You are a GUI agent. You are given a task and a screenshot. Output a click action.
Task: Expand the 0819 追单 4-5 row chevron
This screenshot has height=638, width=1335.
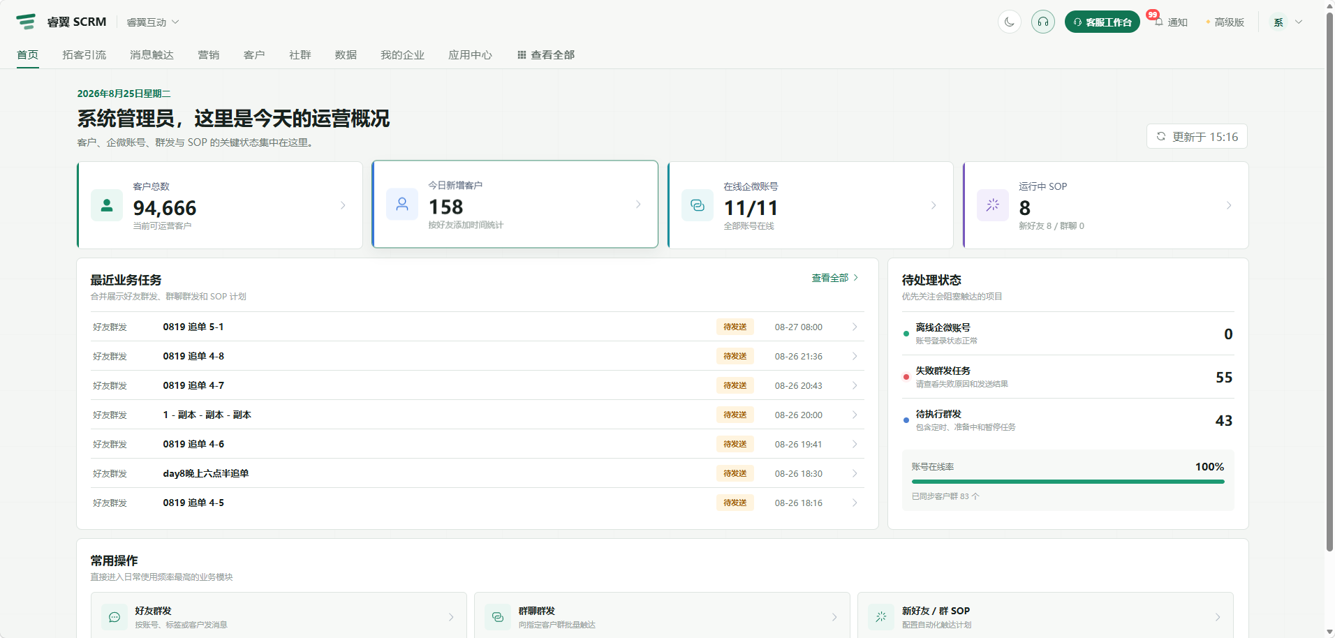tap(855, 503)
